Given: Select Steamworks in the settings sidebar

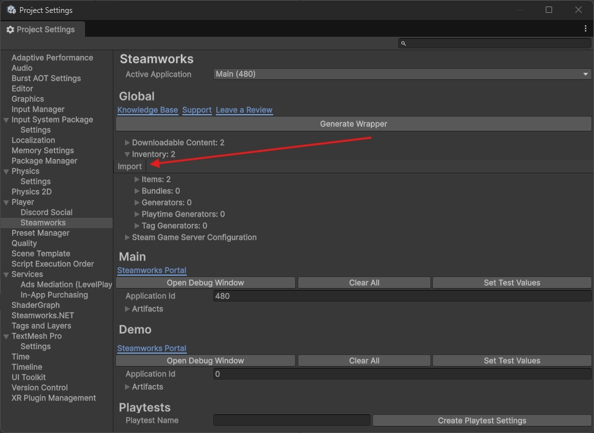Looking at the screenshot, I should 43,223.
